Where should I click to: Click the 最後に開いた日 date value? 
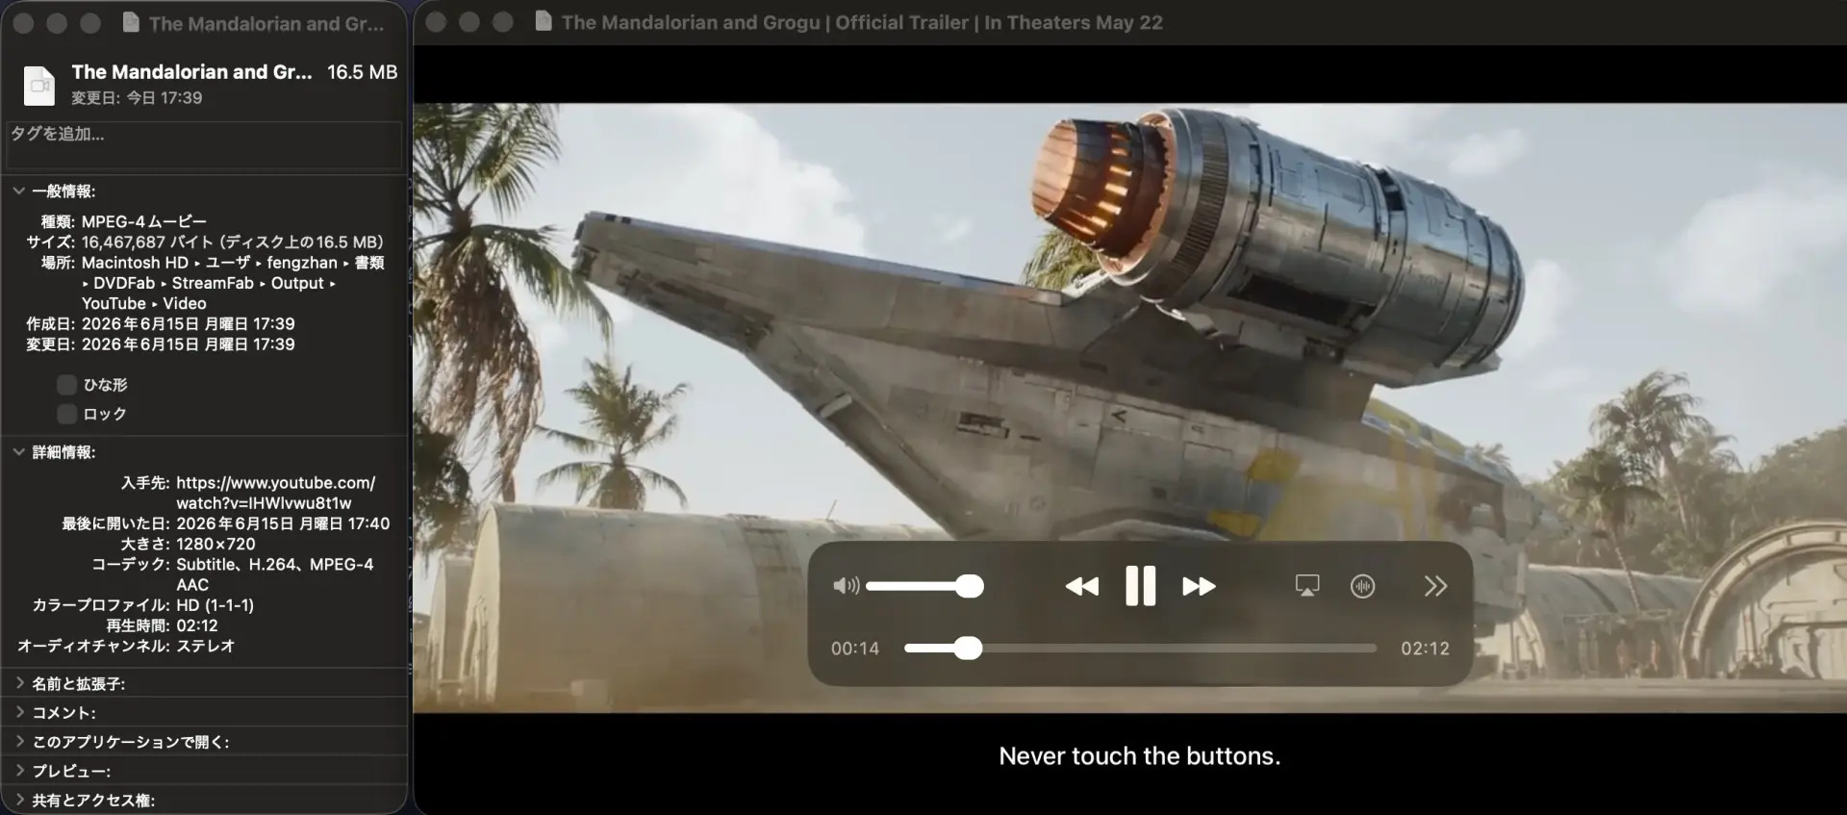coord(283,523)
